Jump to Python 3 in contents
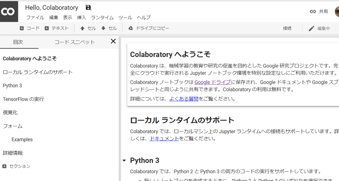This screenshot has width=339, height=181. [x=12, y=86]
